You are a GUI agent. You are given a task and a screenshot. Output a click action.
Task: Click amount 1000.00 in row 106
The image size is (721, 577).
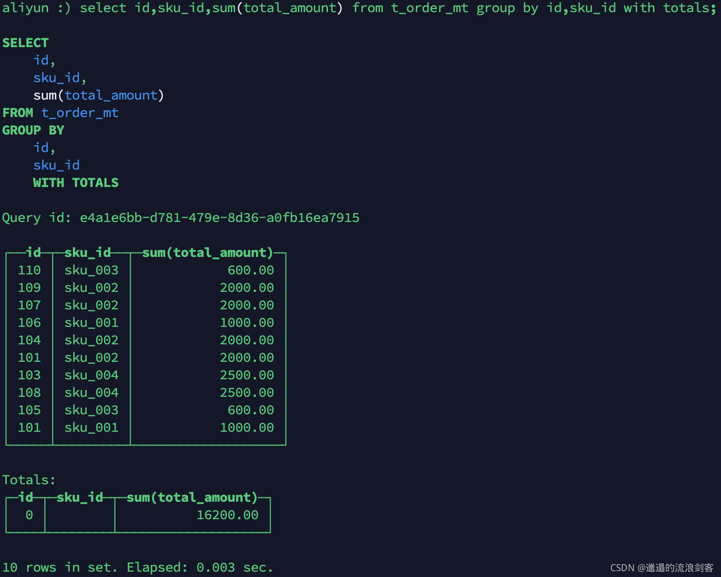pos(247,322)
